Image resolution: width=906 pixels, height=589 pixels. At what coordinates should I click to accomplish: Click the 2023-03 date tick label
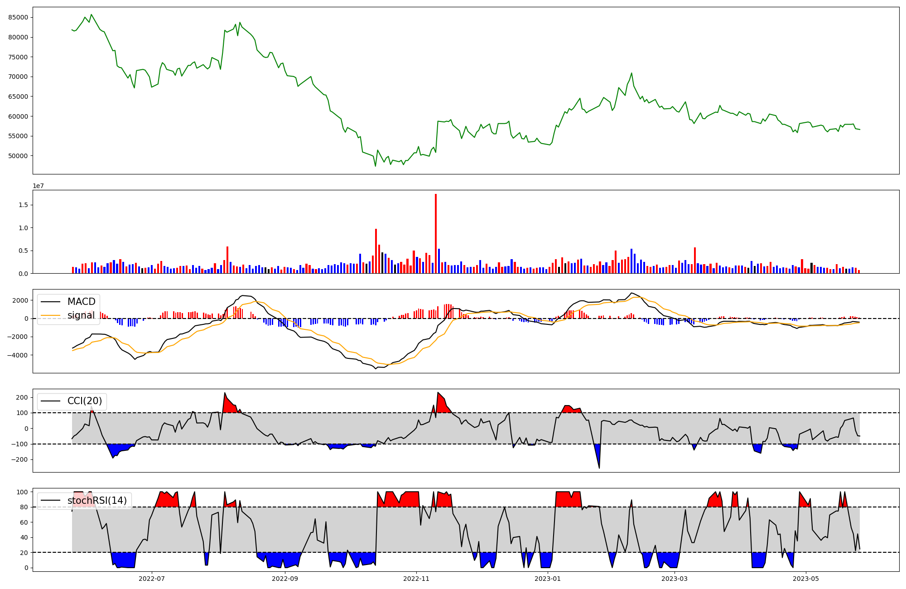click(675, 579)
